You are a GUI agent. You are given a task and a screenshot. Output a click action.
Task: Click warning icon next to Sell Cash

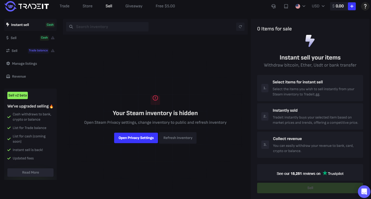(x=53, y=38)
